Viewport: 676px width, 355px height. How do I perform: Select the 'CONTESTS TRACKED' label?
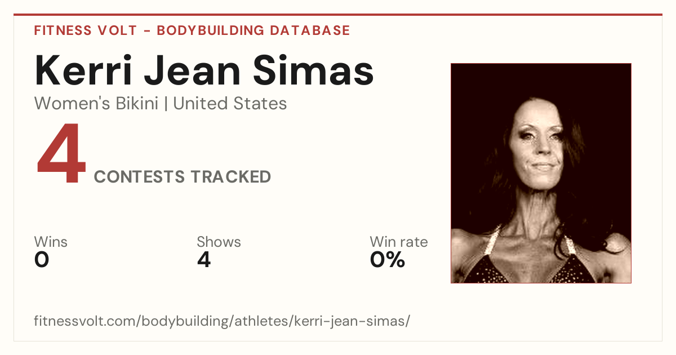(x=183, y=177)
